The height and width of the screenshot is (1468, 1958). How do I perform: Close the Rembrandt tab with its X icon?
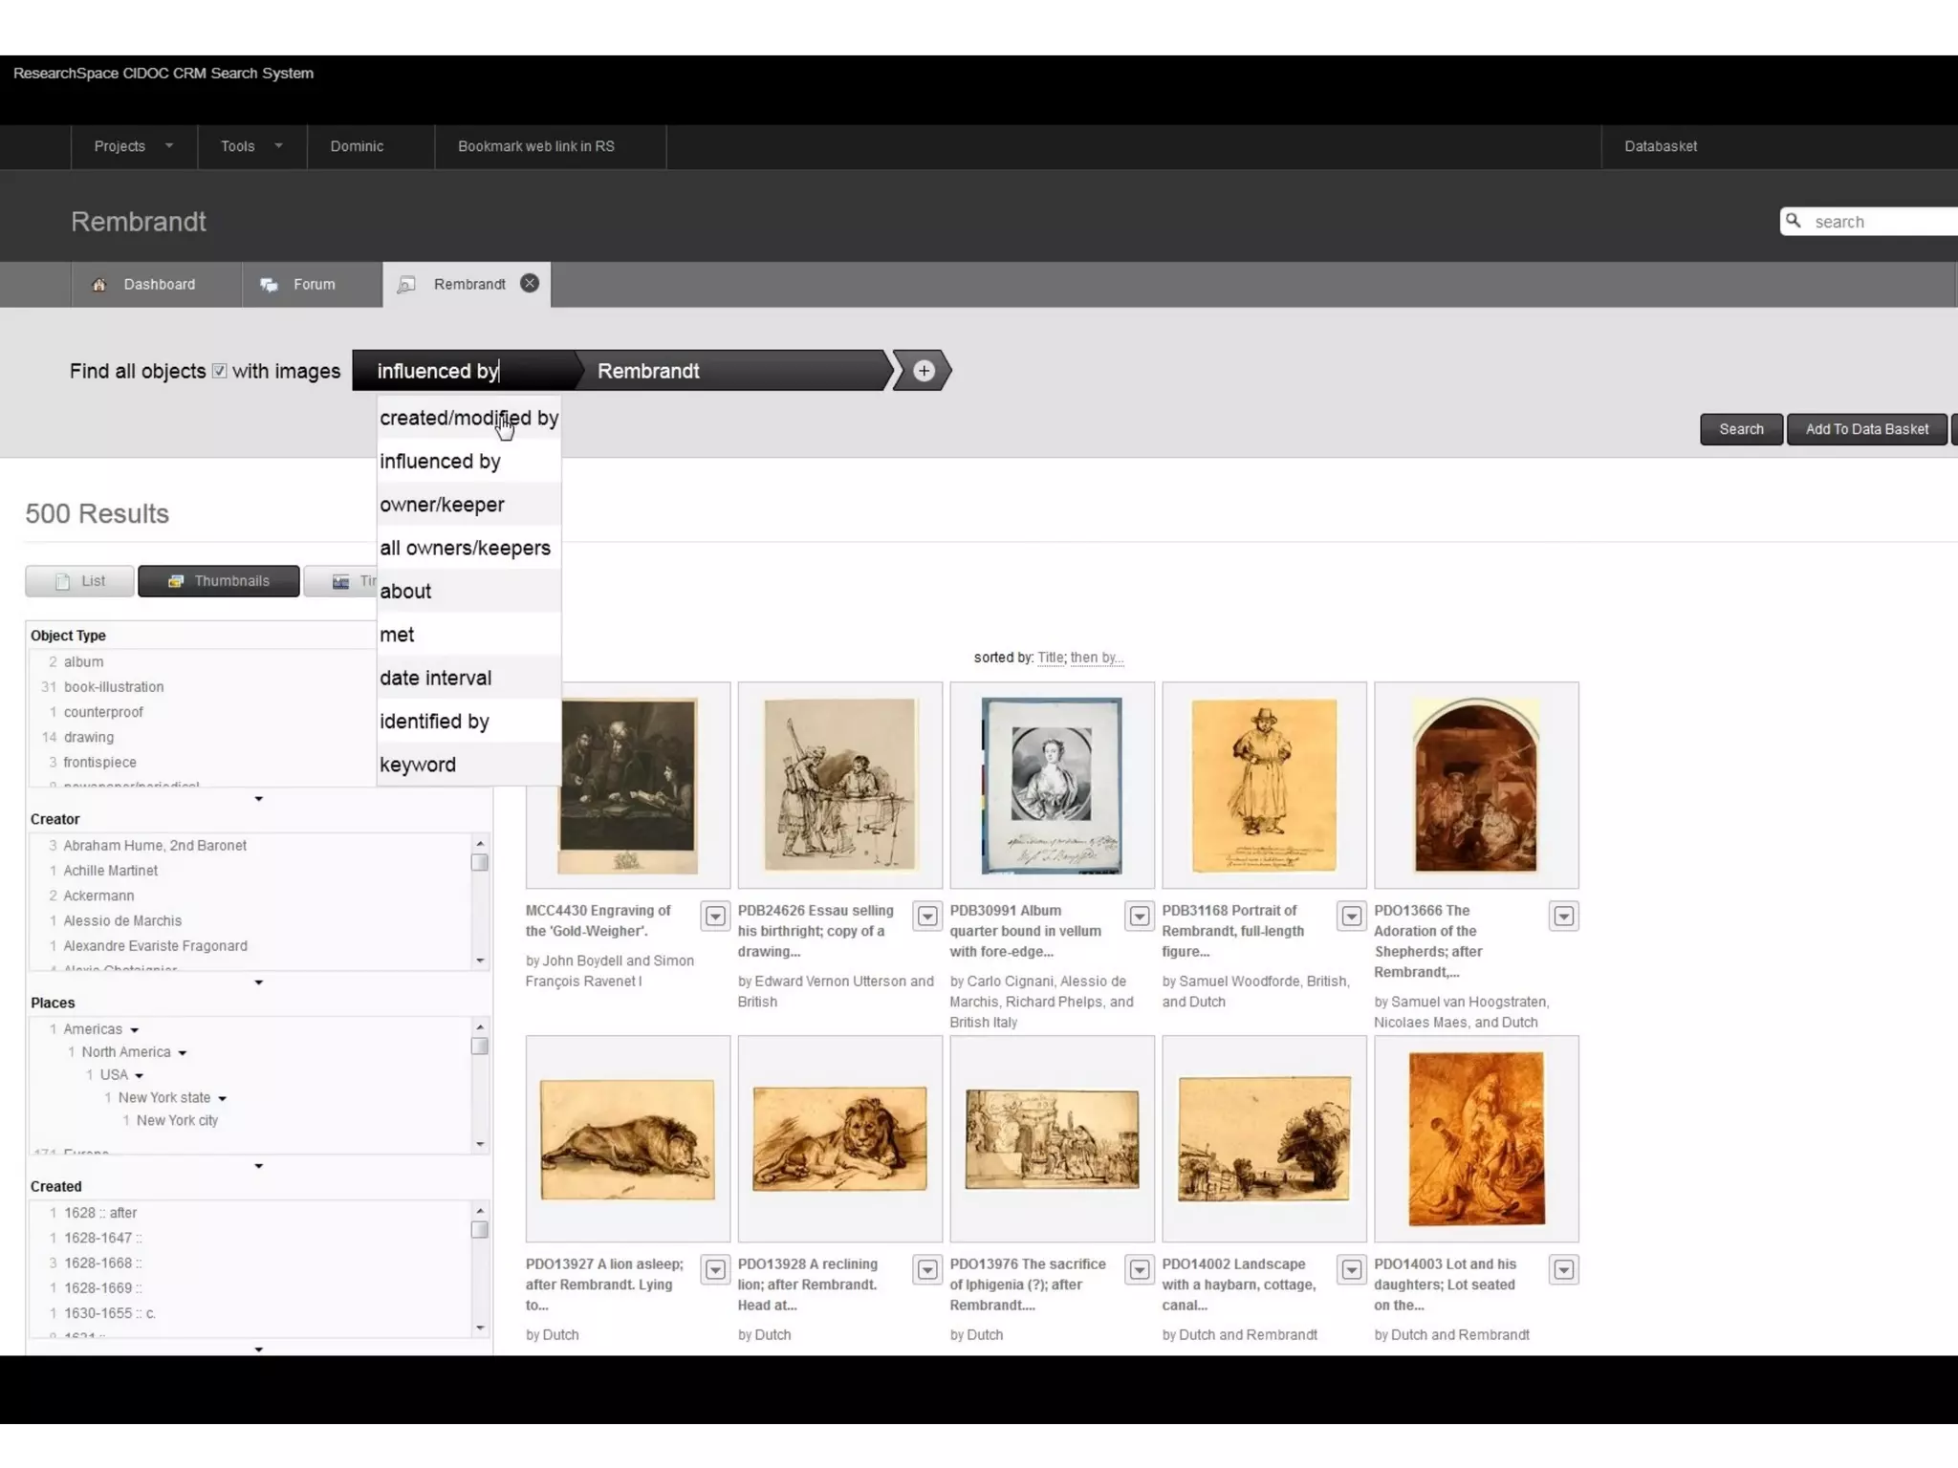530,283
